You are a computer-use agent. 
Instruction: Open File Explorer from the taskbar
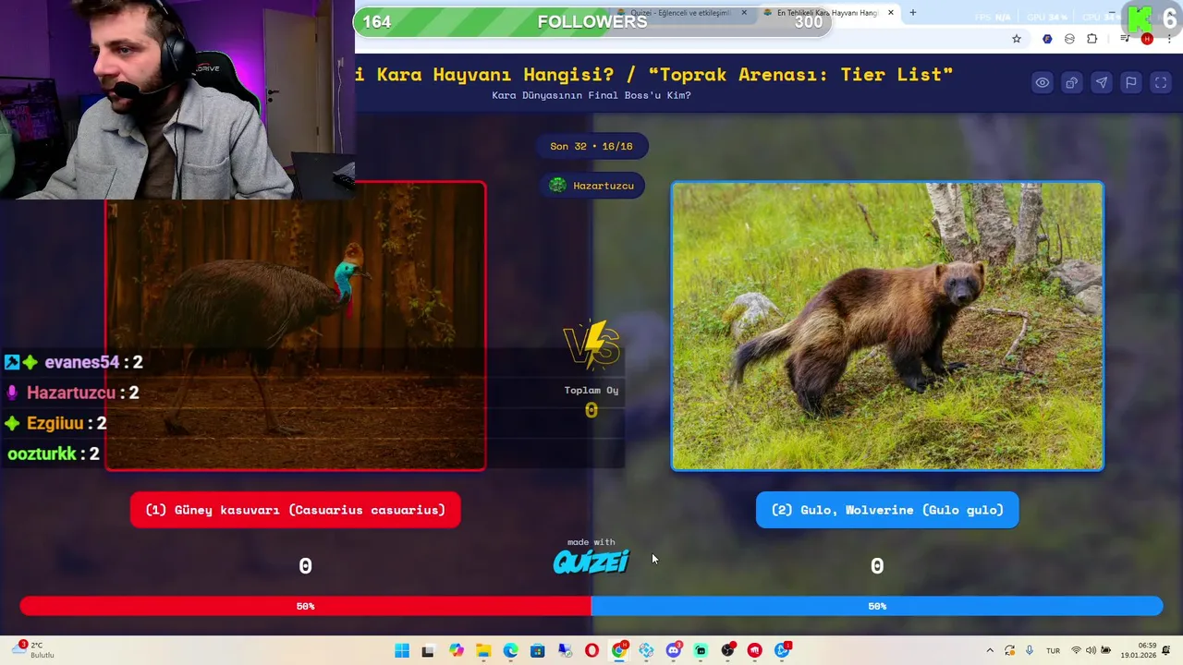[483, 650]
